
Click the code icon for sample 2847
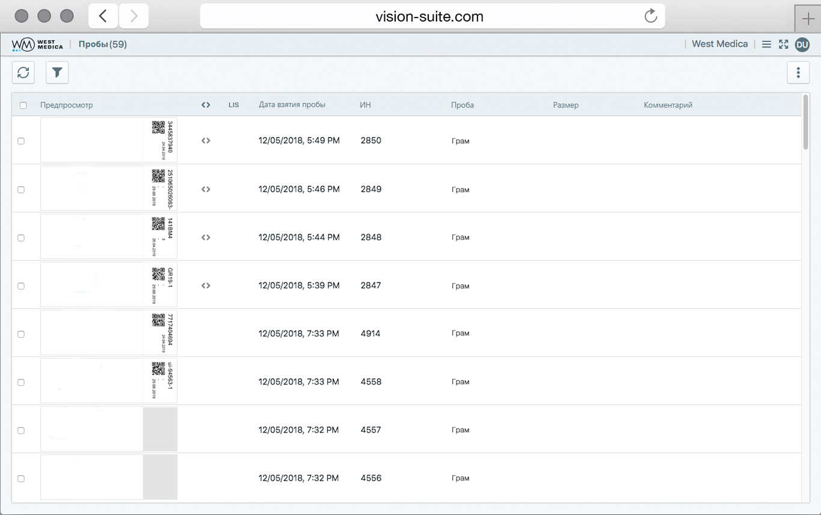pyautogui.click(x=206, y=285)
